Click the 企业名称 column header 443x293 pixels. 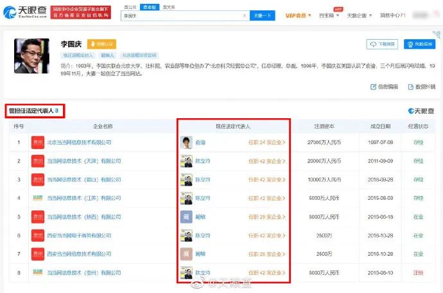103,127
